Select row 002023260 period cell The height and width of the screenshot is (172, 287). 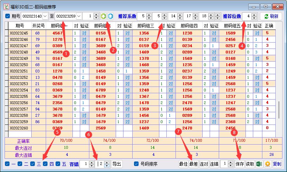click(20, 128)
